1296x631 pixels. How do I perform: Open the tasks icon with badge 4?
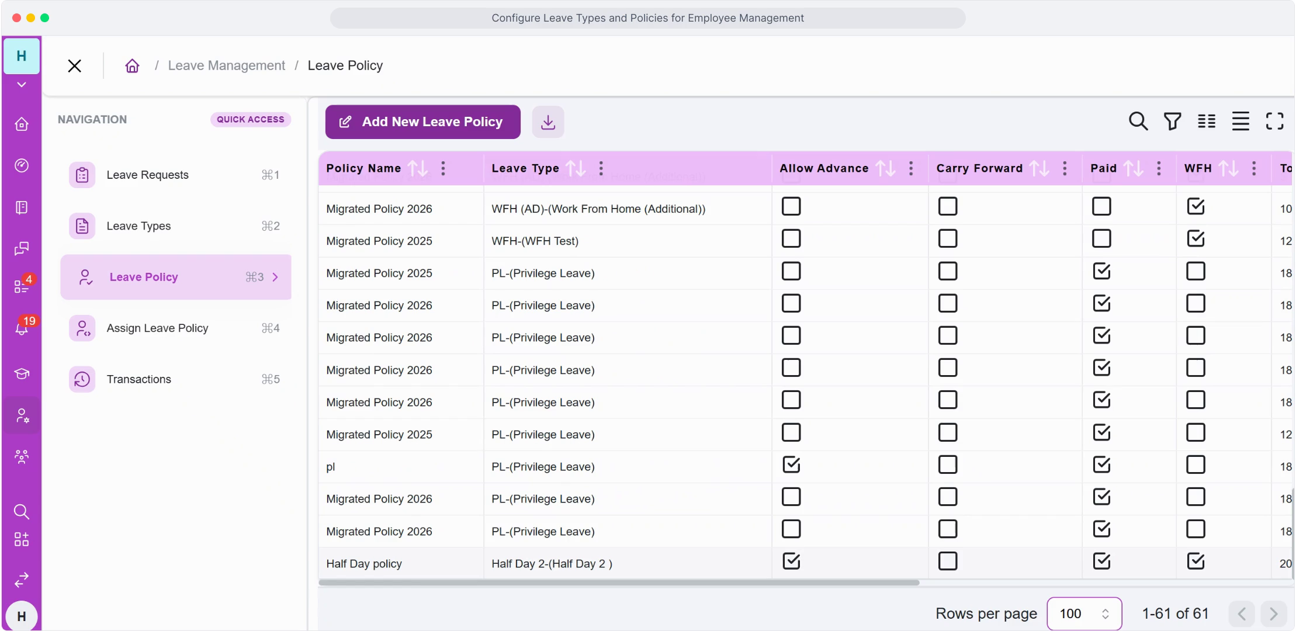pyautogui.click(x=22, y=286)
